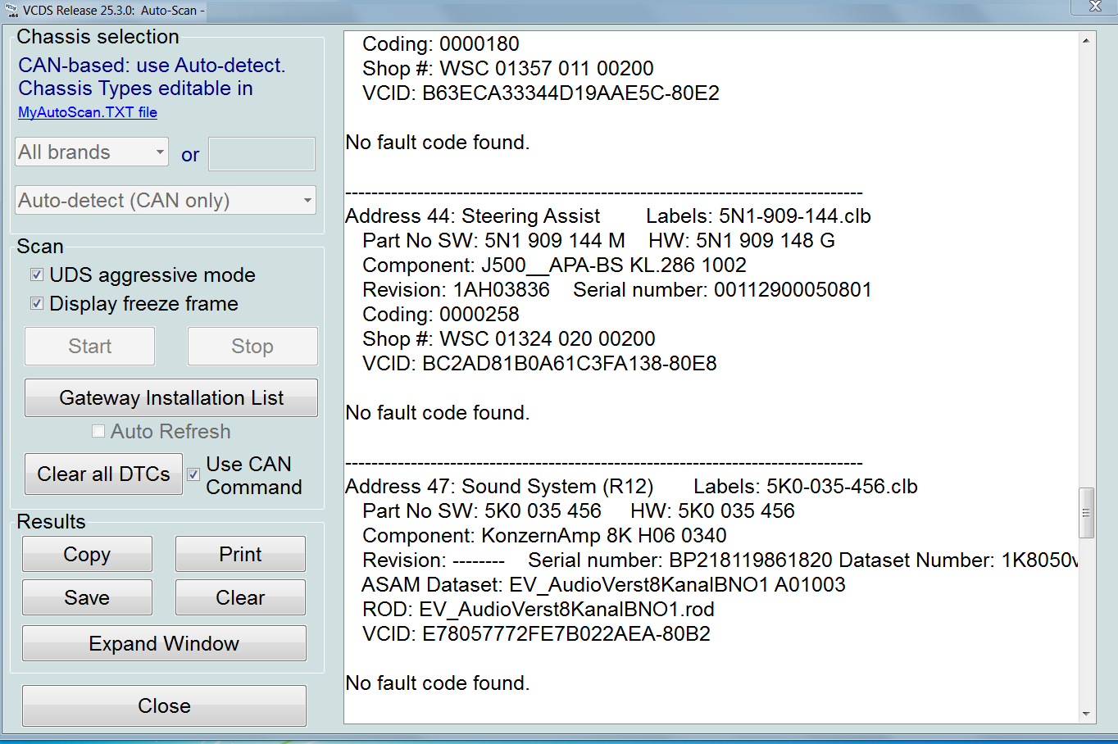Print the scan results
1118x744 pixels.
[x=240, y=555]
